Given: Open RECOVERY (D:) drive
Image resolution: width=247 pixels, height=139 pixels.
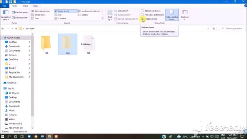Looking at the screenshot, I should (x=16, y=128).
